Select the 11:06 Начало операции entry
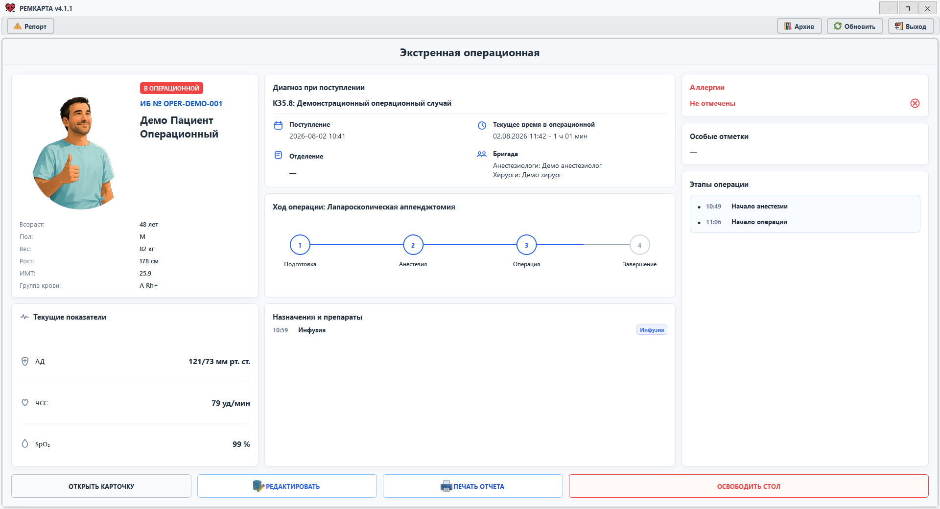This screenshot has height=509, width=940. coord(805,222)
